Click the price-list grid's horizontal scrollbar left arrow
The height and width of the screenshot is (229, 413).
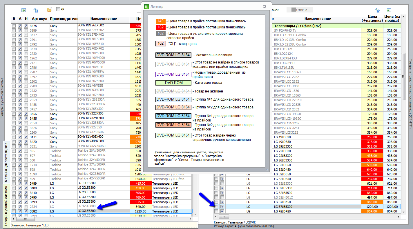(216, 217)
